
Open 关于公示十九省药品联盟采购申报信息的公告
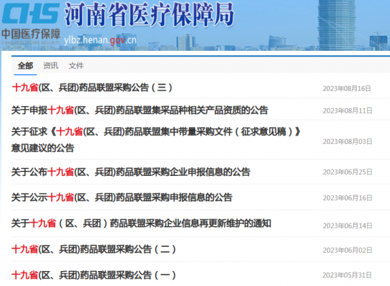(122, 197)
